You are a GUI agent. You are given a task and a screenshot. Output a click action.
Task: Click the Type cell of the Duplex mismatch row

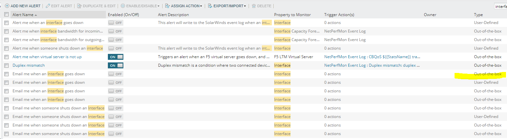click(488, 65)
